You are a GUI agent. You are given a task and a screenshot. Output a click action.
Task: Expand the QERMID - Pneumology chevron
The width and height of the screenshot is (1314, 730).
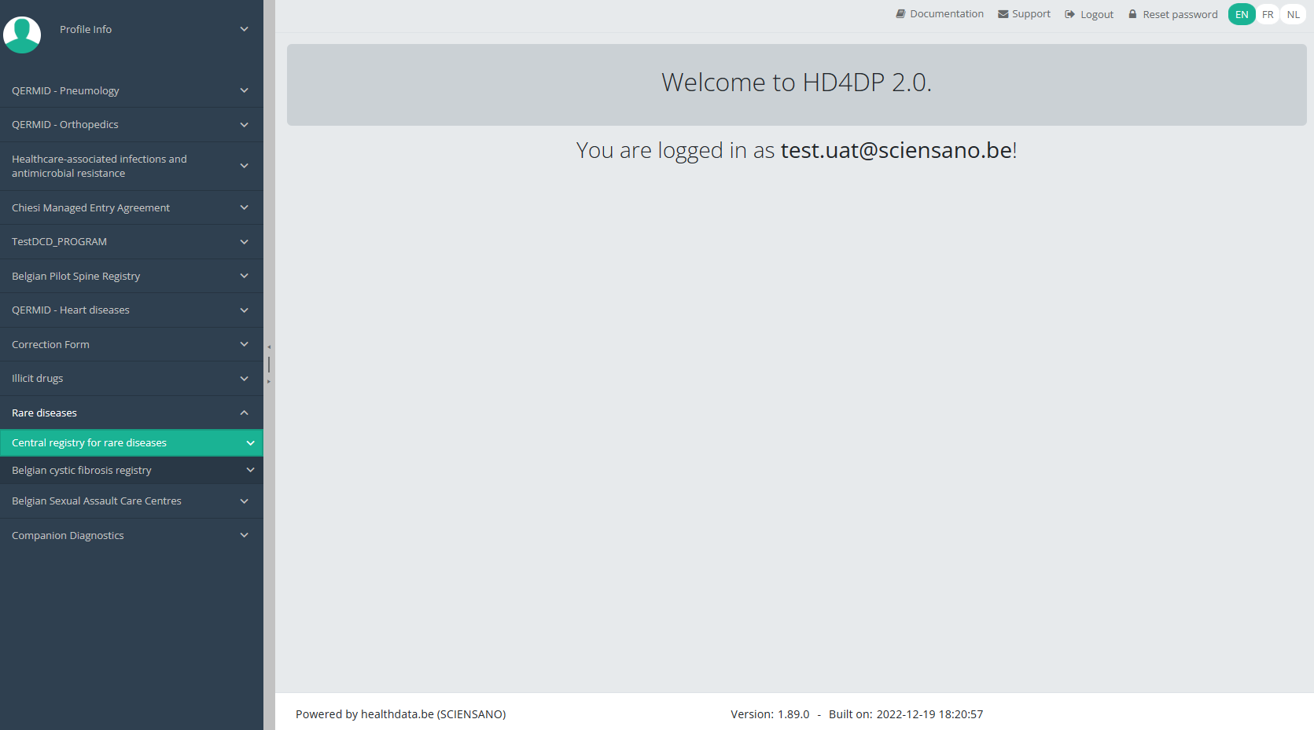coord(244,90)
